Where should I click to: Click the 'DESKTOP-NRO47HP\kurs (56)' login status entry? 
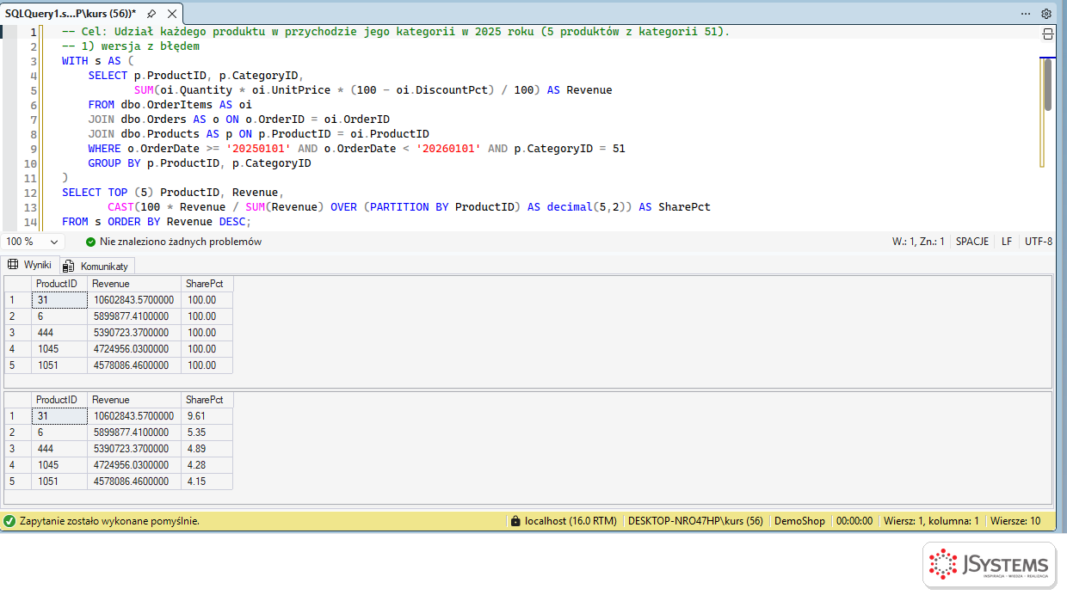pos(695,521)
